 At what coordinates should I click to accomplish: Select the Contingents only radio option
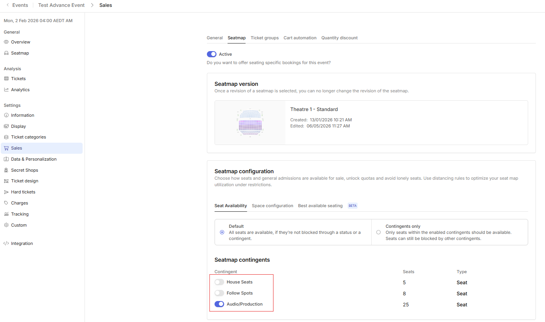378,232
